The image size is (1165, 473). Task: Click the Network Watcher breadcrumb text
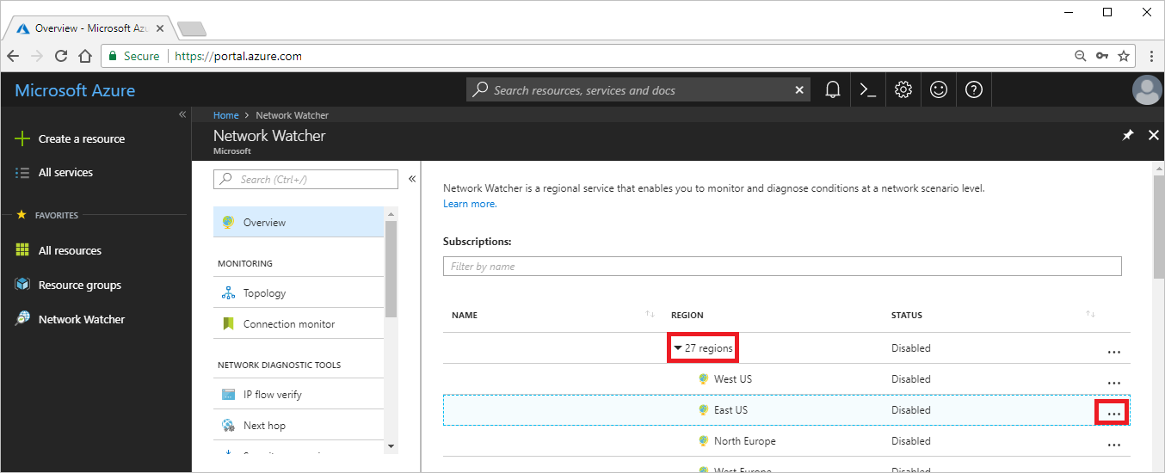pos(292,114)
